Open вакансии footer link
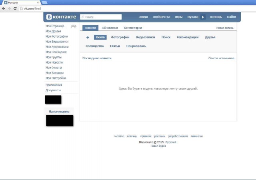The height and width of the screenshot is (180, 256). pos(196,136)
